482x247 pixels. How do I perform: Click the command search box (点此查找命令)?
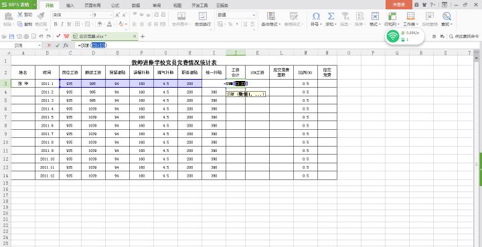464,36
